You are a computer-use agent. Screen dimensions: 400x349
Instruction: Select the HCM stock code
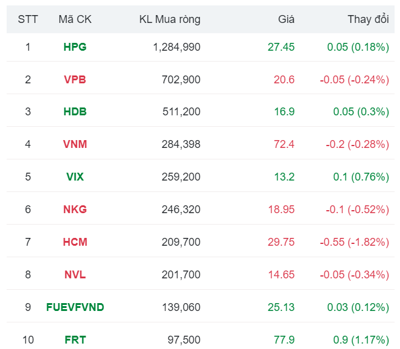point(75,242)
